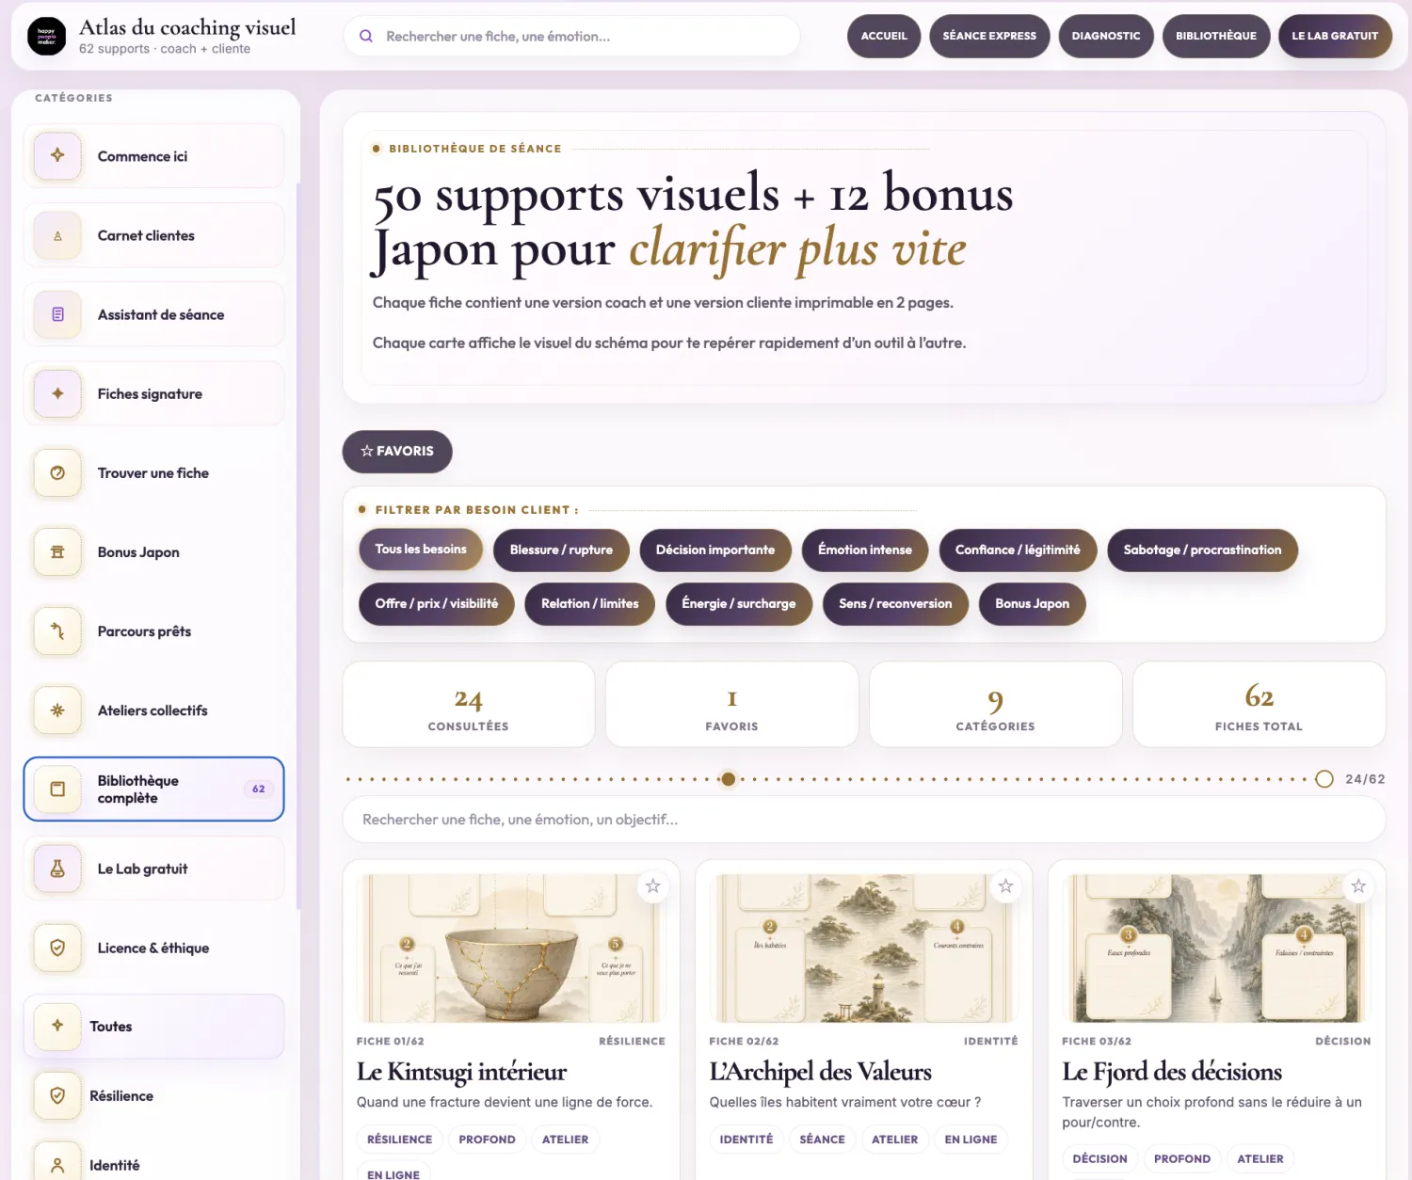The image size is (1412, 1180).
Task: Filter by Bonus Japon need chip
Action: click(1033, 603)
